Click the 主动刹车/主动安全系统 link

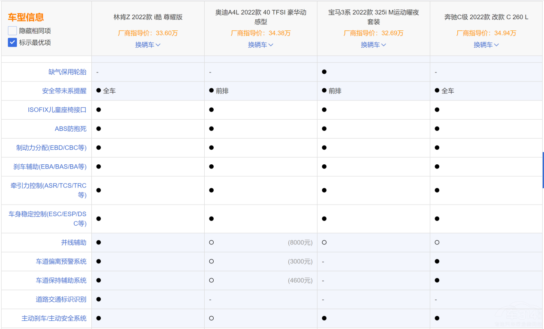tap(54, 318)
